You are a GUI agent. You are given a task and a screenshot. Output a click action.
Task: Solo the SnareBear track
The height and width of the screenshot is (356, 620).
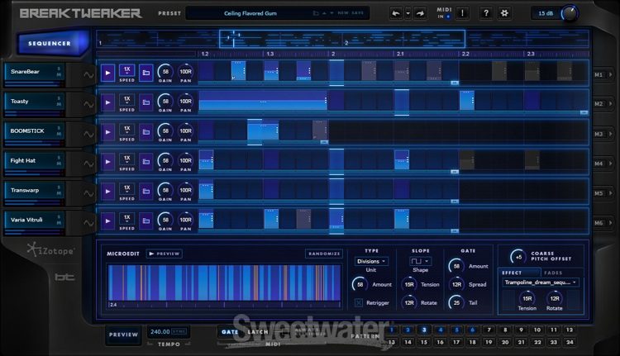[x=59, y=69]
